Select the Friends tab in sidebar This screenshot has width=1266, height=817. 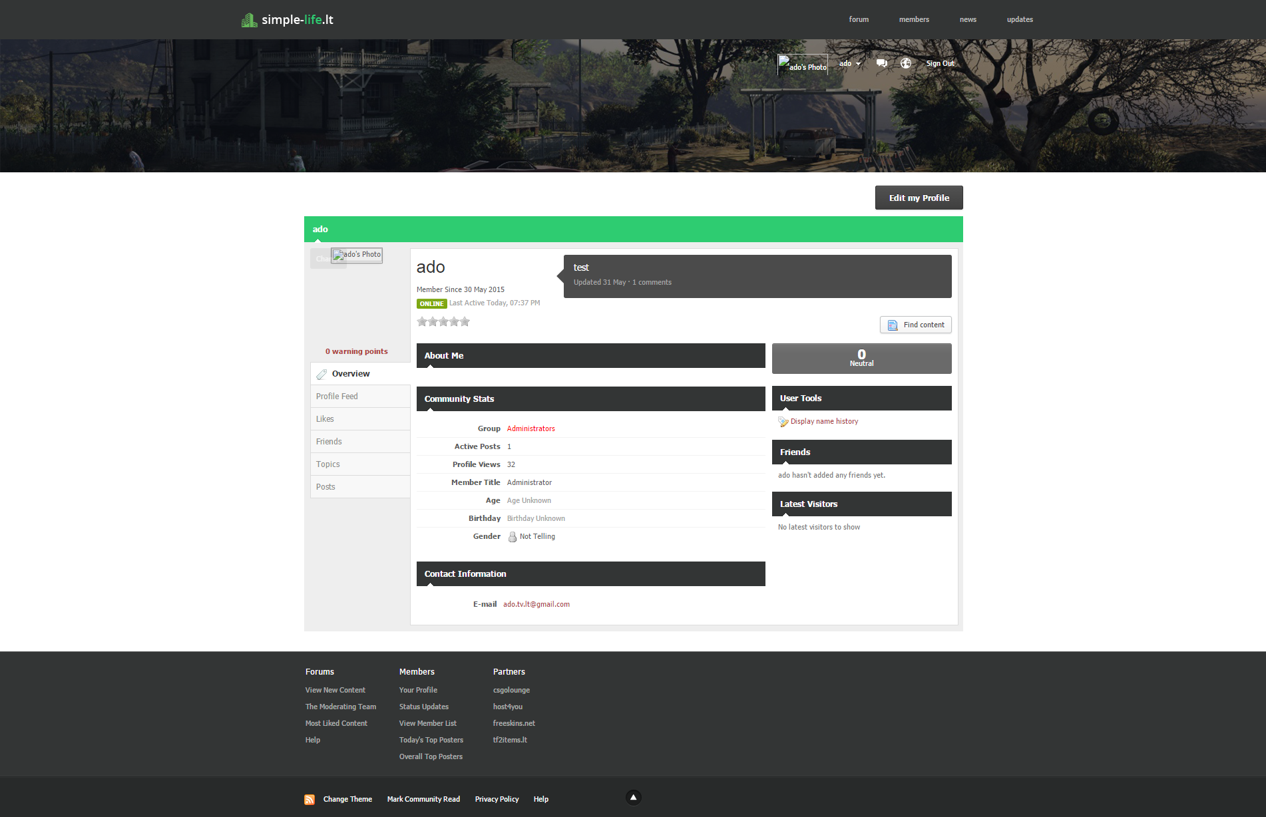[329, 442]
